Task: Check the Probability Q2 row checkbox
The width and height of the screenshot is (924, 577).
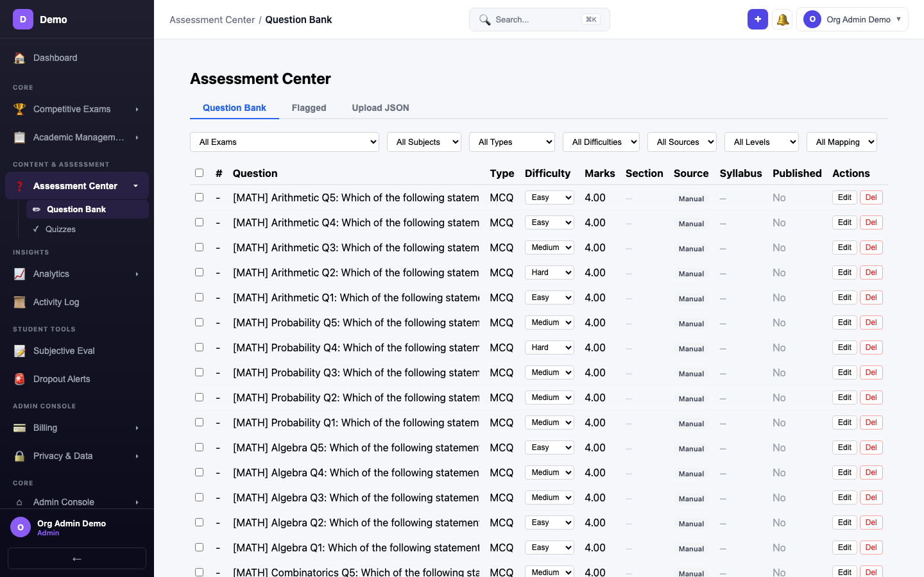Action: [x=199, y=397]
